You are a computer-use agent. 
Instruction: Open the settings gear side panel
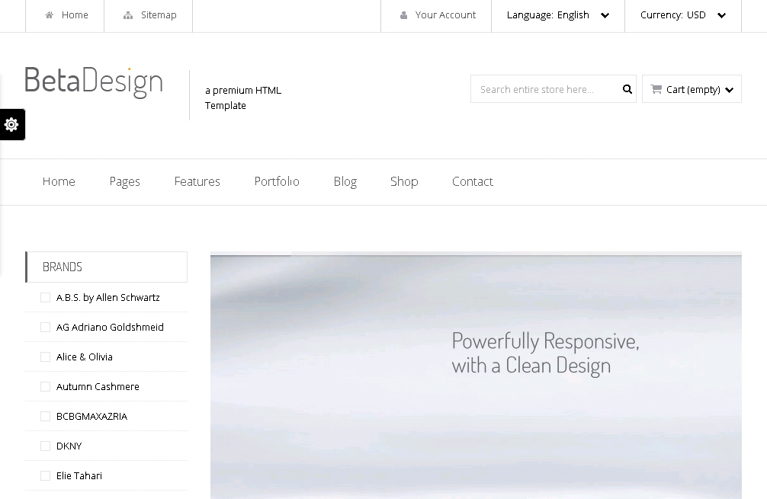coord(11,125)
